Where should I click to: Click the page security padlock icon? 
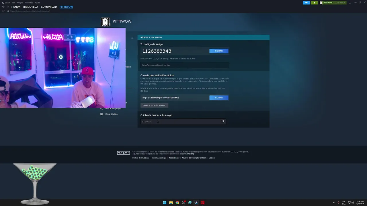[x=8, y=11]
